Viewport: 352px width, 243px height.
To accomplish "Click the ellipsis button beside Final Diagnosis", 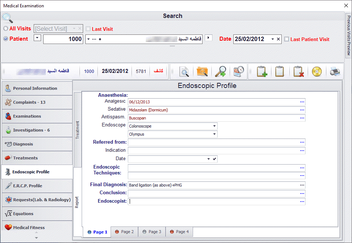I will click(x=302, y=185).
